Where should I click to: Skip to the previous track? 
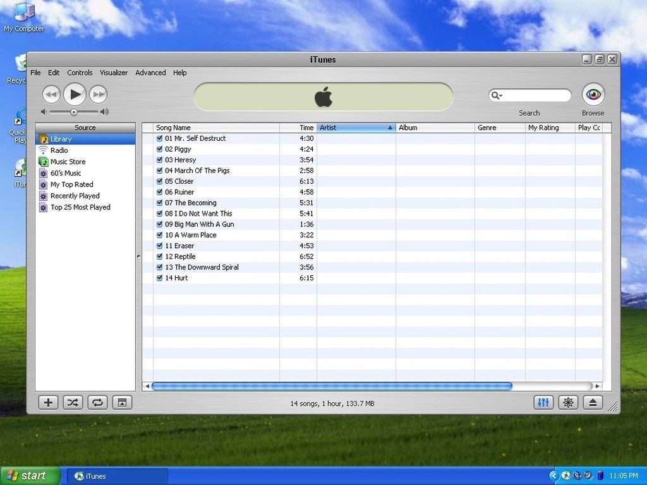tap(51, 95)
